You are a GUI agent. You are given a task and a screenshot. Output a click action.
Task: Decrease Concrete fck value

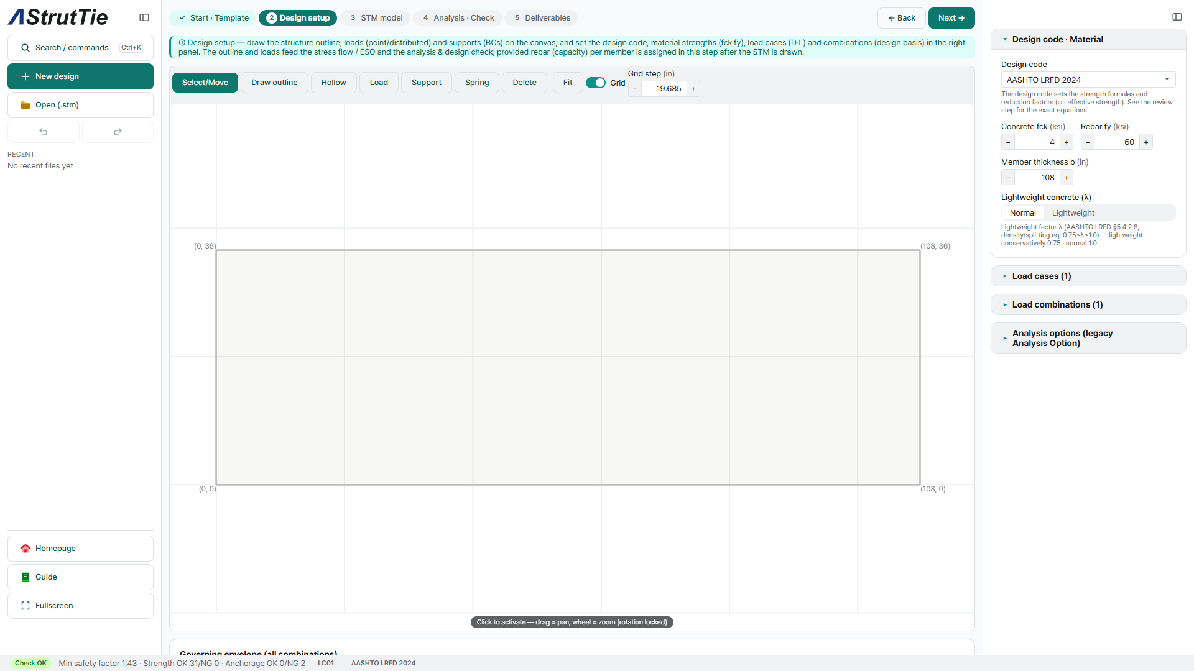tap(1008, 142)
